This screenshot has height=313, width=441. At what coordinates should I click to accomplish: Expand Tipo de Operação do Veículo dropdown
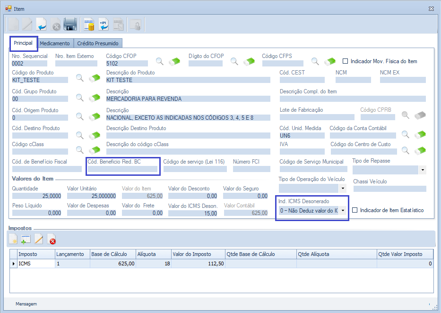pyautogui.click(x=343, y=189)
